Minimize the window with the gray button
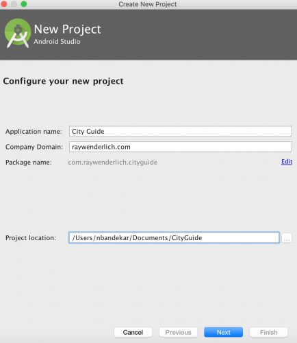The height and width of the screenshot is (343, 297). click(14, 4)
